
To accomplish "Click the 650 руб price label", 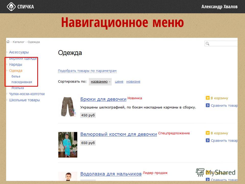I will coord(88,143).
